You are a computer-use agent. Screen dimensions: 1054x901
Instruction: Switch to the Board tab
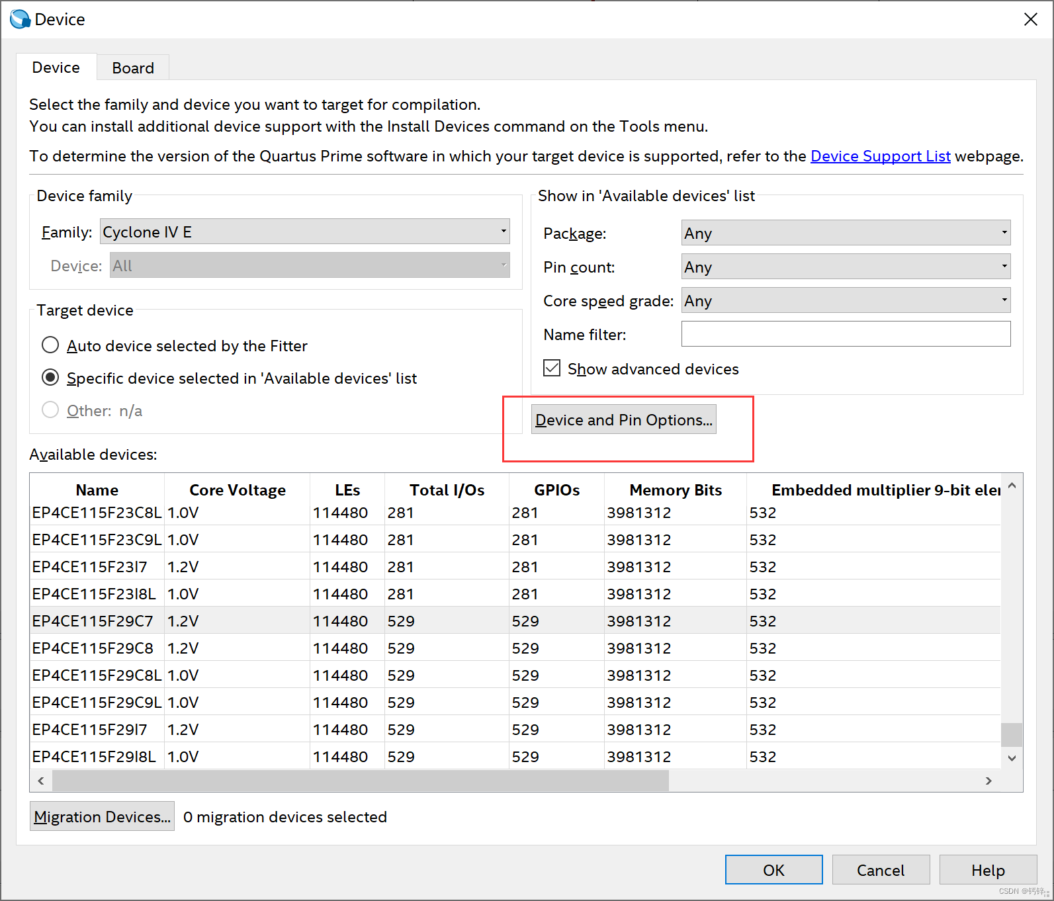click(x=133, y=68)
